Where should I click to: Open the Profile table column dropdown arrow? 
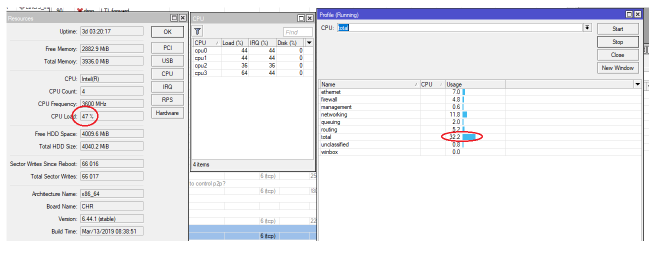(x=637, y=84)
